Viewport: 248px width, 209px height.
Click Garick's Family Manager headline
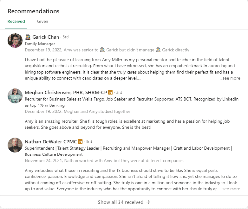click(40, 44)
